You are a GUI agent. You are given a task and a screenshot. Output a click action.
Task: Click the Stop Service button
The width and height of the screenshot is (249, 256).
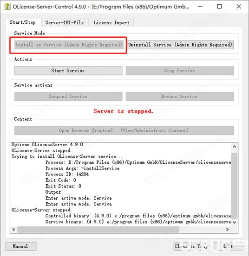coord(180,71)
